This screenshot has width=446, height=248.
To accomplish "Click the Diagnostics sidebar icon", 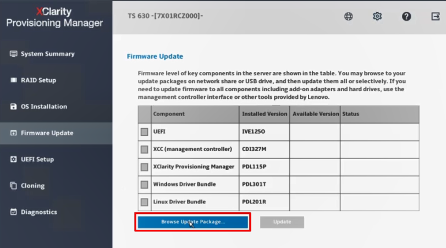I will click(x=14, y=212).
